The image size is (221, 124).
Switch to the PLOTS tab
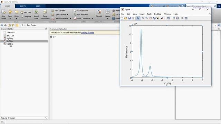[23, 6]
